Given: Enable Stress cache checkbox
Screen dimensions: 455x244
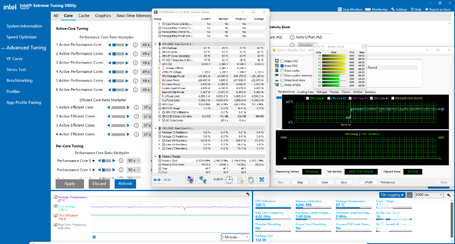Looking at the screenshot, I should click(282, 71).
